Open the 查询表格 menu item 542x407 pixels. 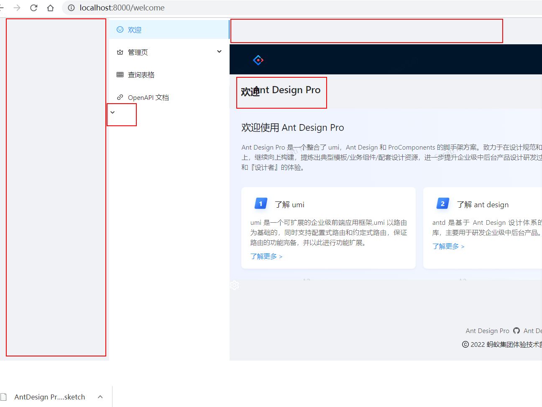coord(169,75)
